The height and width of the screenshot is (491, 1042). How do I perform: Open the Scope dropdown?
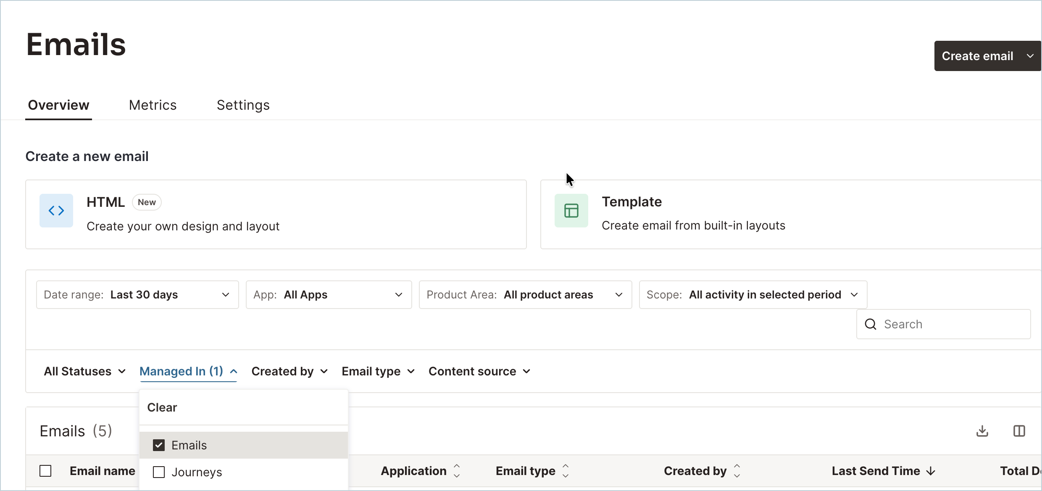pyautogui.click(x=753, y=295)
